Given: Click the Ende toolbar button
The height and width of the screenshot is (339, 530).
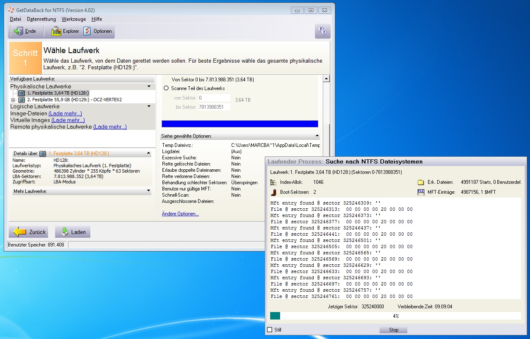Looking at the screenshot, I should [25, 31].
